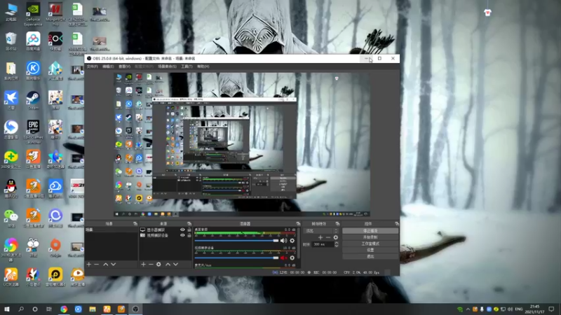Screen dimensions: 561x315
Task: Select the 场景 scene entry in Scenes list
Action: coord(111,230)
